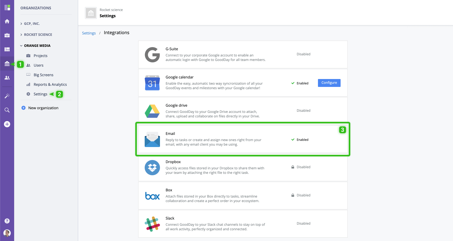Open the dashboard layout icon in rail
The width and height of the screenshot is (453, 241).
click(x=7, y=49)
